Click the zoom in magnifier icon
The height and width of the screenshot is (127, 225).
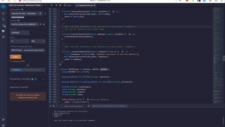point(60,5)
